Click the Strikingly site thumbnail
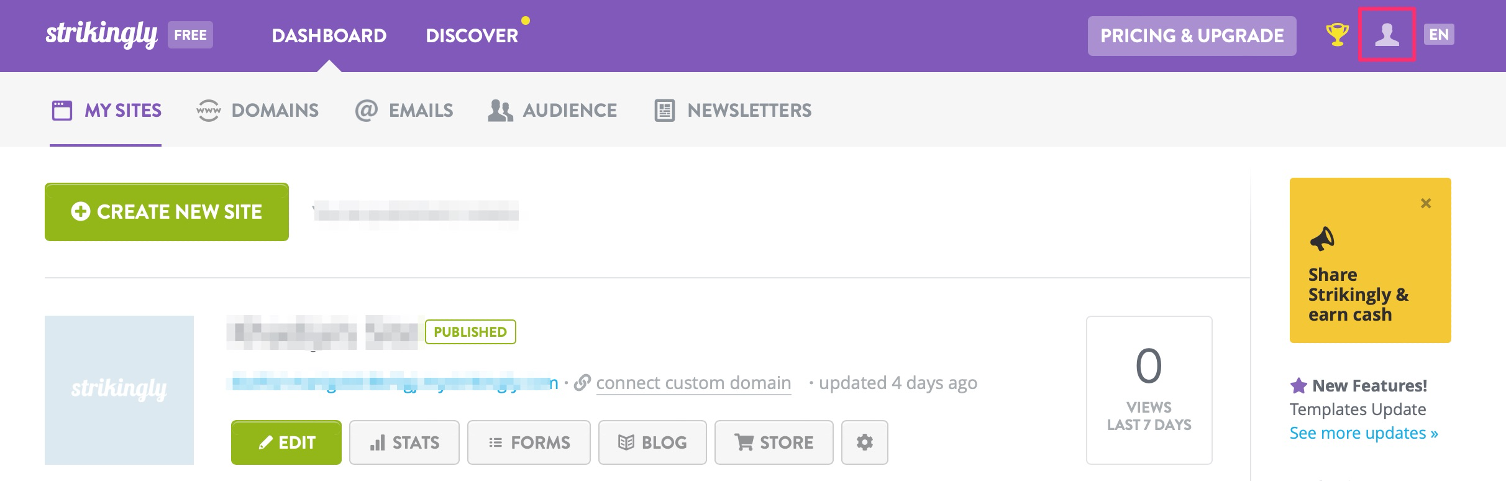This screenshot has height=481, width=1506. (119, 390)
